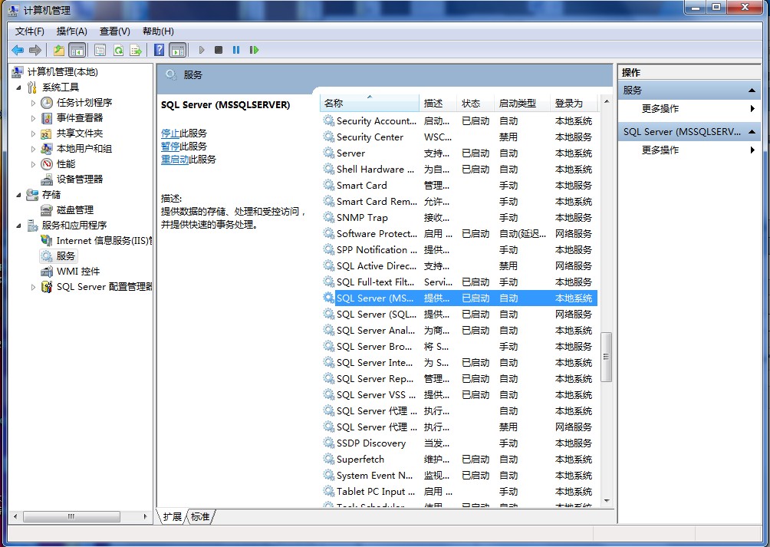This screenshot has height=547, width=770.
Task: Click the Start service play icon
Action: [x=202, y=50]
